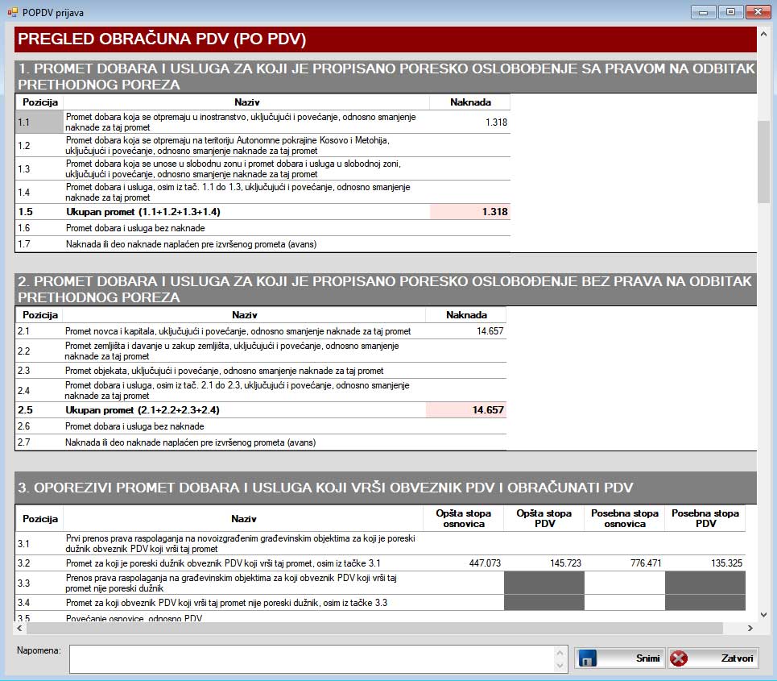Click the vertical scrollbar thumb
The height and width of the screenshot is (681, 777).
click(x=763, y=162)
